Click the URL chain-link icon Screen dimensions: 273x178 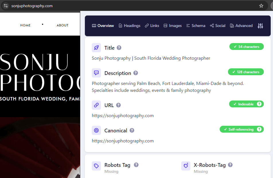pyautogui.click(x=96, y=105)
